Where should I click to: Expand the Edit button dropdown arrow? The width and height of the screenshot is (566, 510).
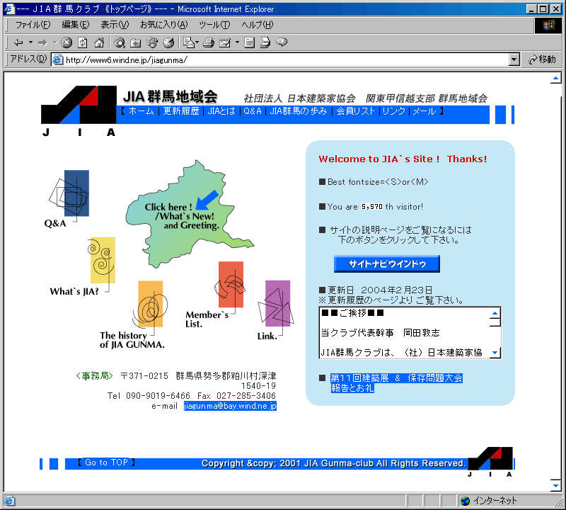point(237,42)
